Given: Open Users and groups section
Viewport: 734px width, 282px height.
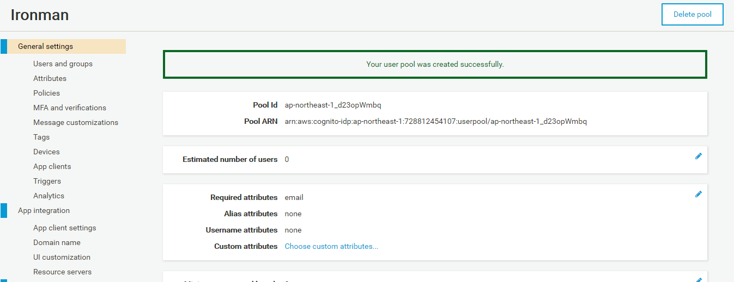Looking at the screenshot, I should coord(63,64).
